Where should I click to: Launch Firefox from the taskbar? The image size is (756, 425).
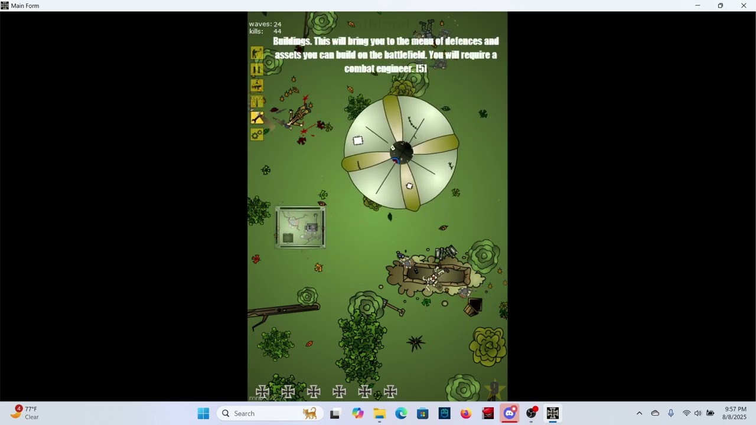click(x=466, y=413)
